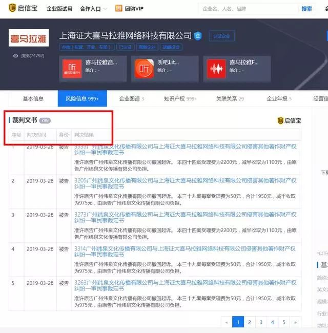Go to page 2

[250, 322]
